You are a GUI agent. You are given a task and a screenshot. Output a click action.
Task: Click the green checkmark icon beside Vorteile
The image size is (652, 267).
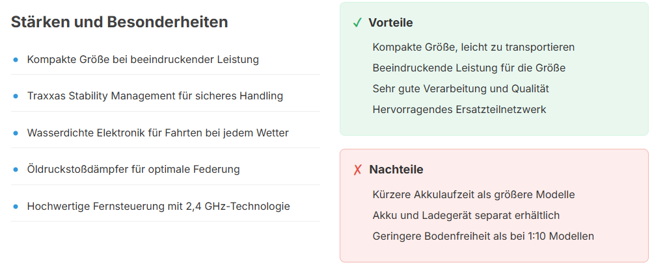(357, 23)
